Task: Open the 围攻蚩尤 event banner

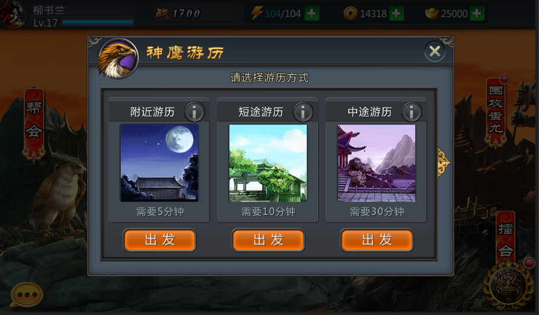Action: coord(496,111)
